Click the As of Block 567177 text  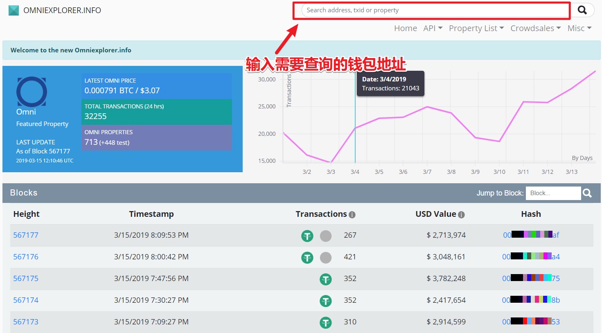click(43, 151)
